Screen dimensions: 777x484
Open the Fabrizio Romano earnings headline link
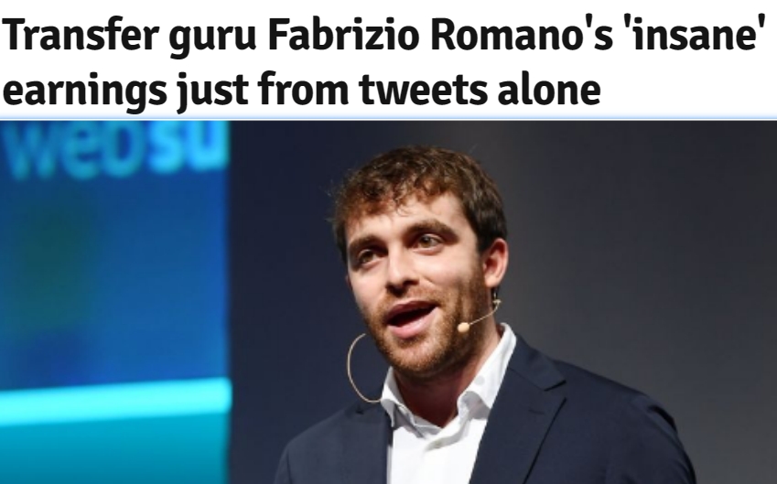(381, 63)
